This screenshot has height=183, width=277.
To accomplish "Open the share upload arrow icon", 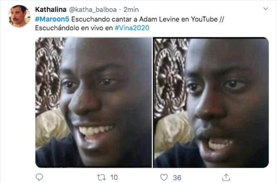I will coord(226,177).
